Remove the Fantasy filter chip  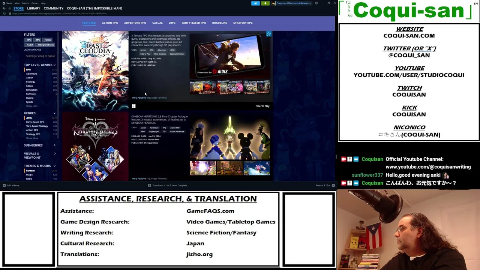pos(48,40)
